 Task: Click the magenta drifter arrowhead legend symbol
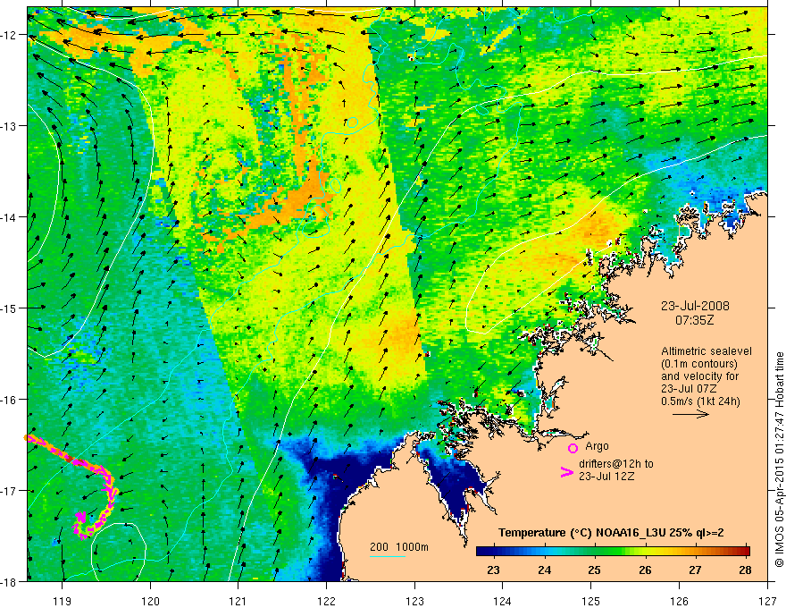tap(567, 472)
